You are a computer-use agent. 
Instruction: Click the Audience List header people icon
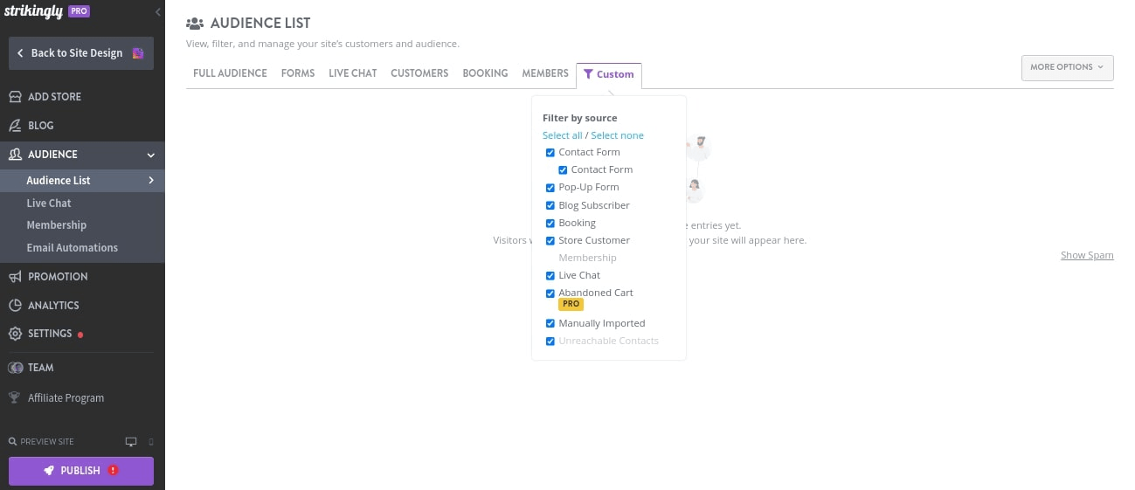click(195, 24)
